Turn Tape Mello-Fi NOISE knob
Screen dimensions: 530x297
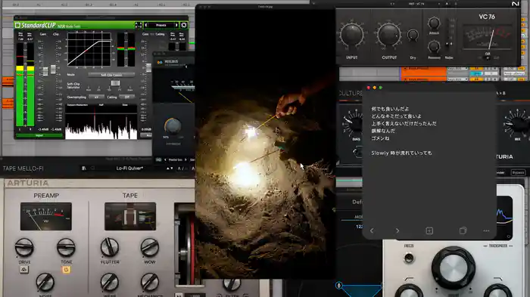tap(45, 282)
